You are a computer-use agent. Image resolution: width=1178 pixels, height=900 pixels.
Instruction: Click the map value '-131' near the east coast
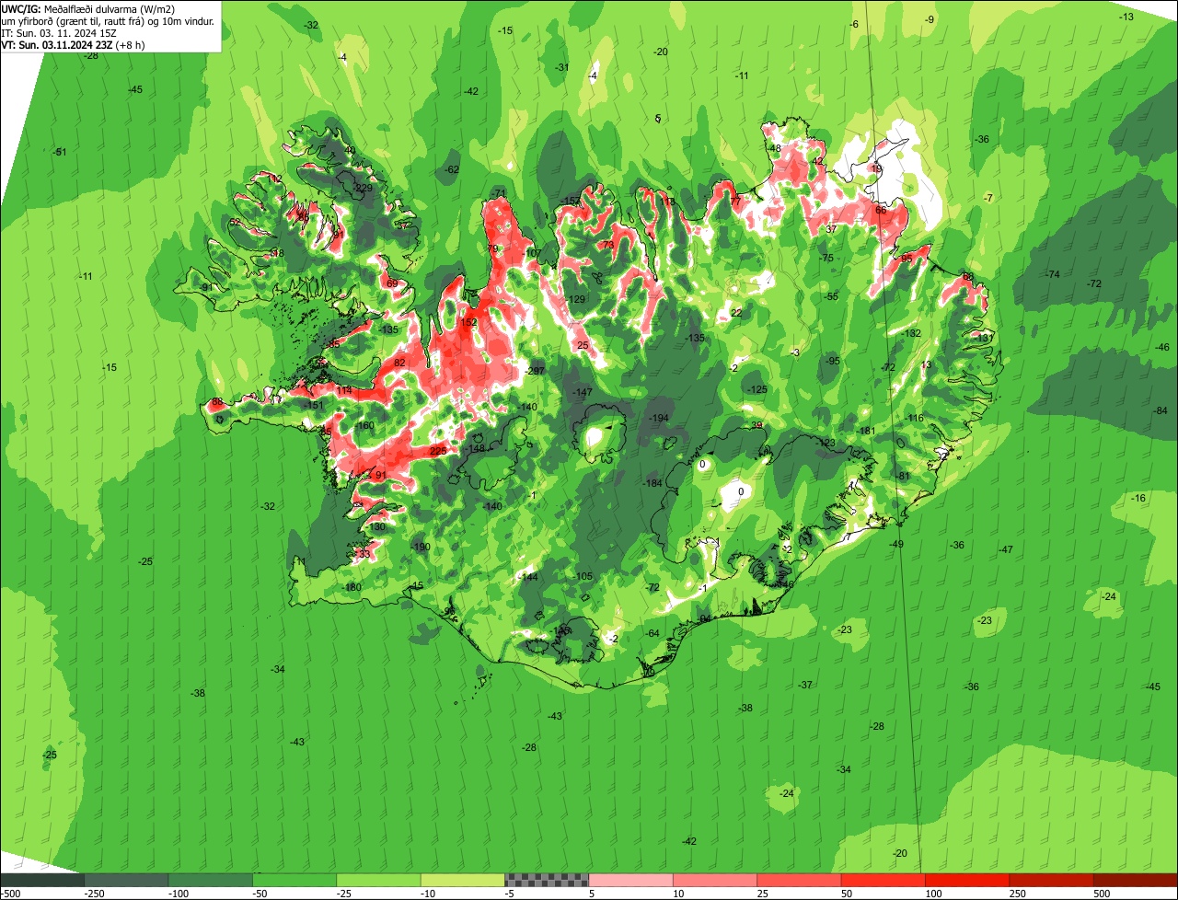pyautogui.click(x=985, y=338)
